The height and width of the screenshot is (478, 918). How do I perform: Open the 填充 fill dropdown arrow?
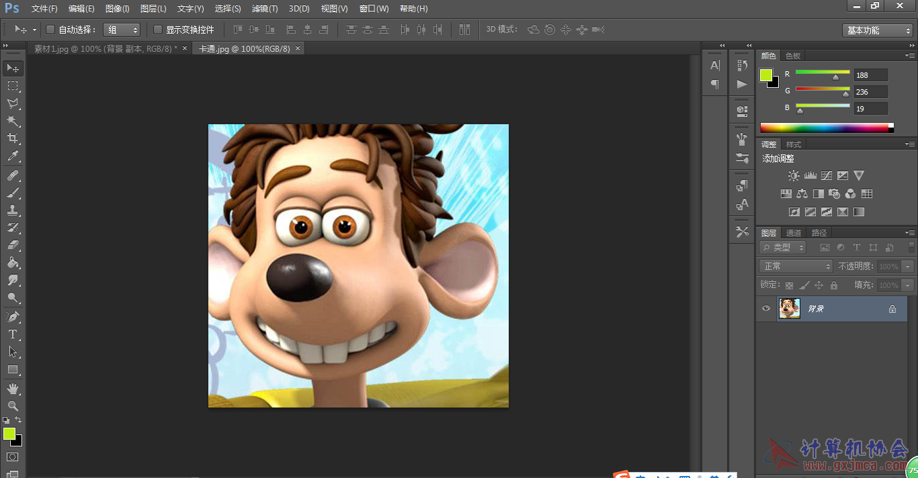(x=908, y=285)
